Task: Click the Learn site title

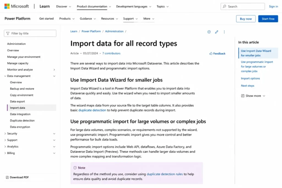Action: [x=44, y=6]
